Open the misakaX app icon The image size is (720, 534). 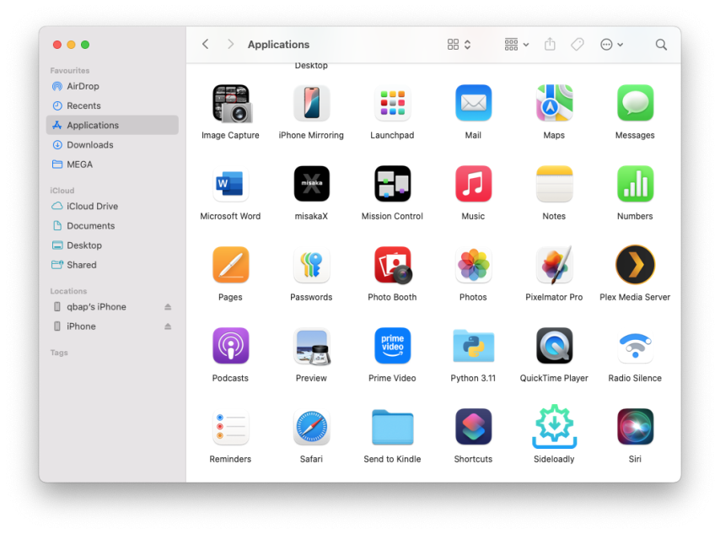coord(311,184)
